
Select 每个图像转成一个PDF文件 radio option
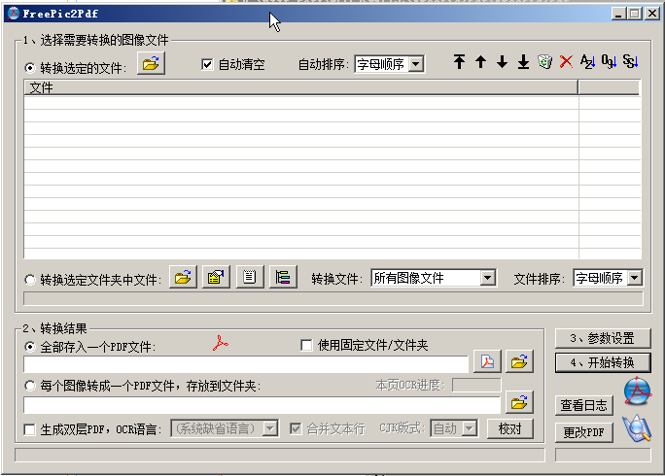coord(30,386)
